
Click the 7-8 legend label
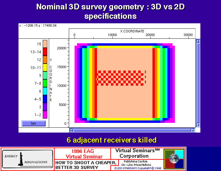click(x=38, y=84)
